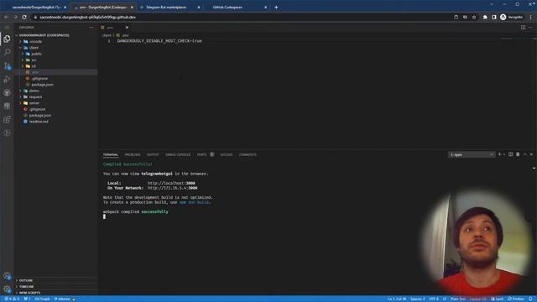
Task: Open editor more actions ellipsis
Action: coord(530,28)
